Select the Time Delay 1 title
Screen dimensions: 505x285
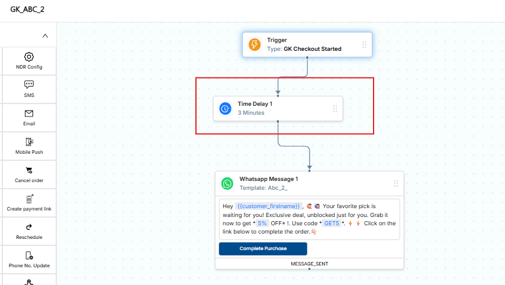tap(255, 104)
